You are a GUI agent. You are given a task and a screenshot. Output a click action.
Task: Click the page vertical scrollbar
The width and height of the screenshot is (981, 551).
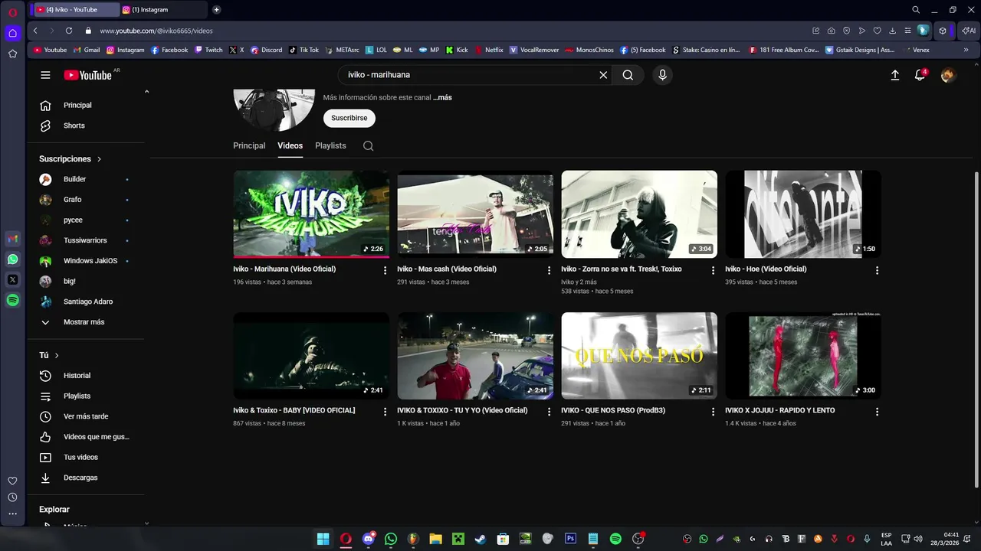[976, 329]
